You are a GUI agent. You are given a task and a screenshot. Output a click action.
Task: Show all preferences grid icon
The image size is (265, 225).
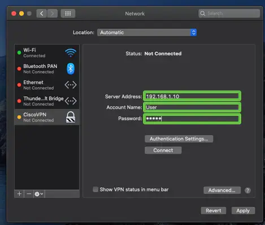(x=68, y=14)
